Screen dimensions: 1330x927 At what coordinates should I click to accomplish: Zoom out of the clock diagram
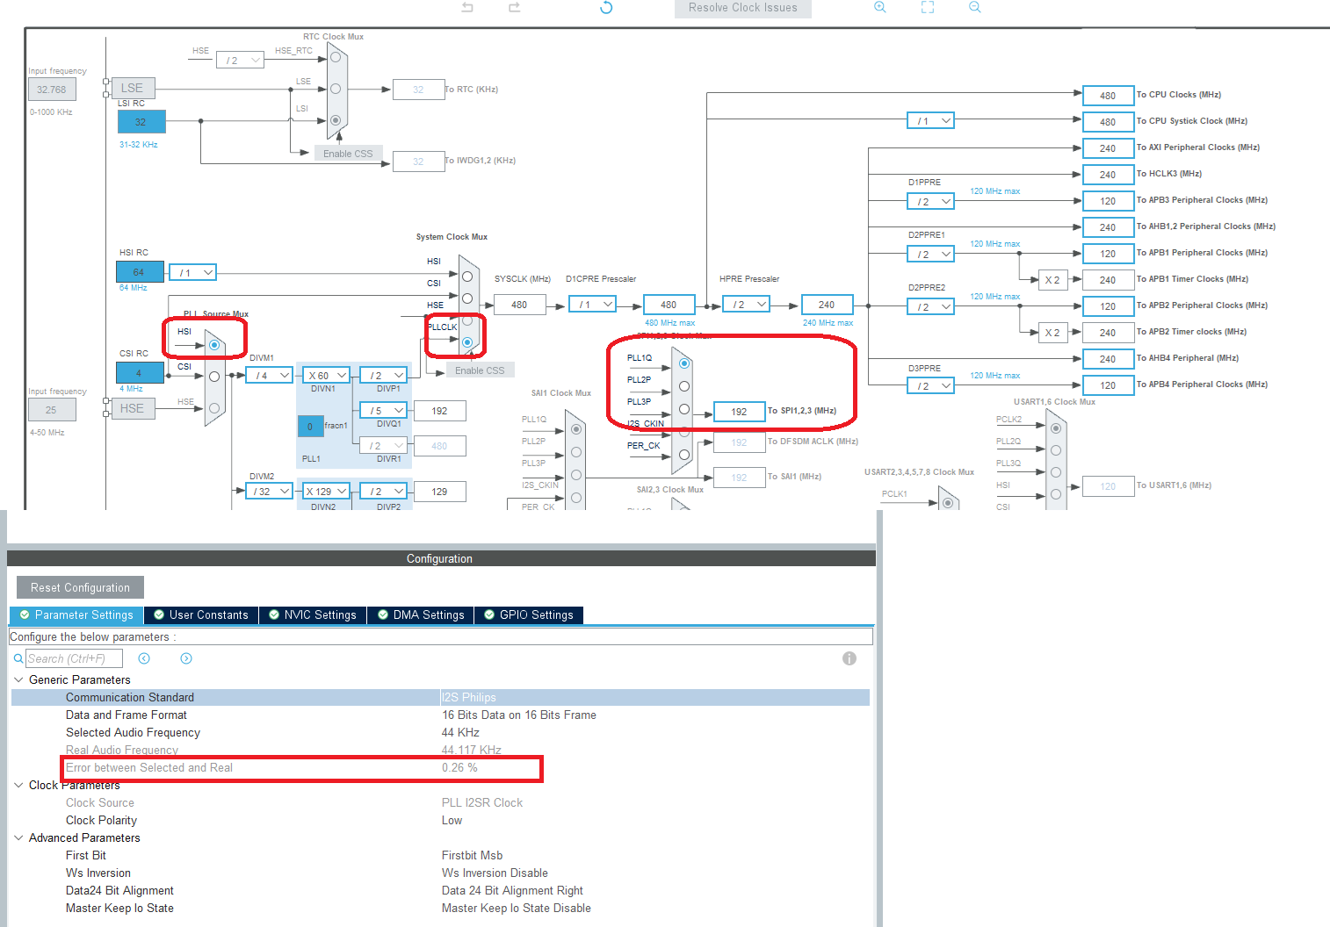pos(974,8)
